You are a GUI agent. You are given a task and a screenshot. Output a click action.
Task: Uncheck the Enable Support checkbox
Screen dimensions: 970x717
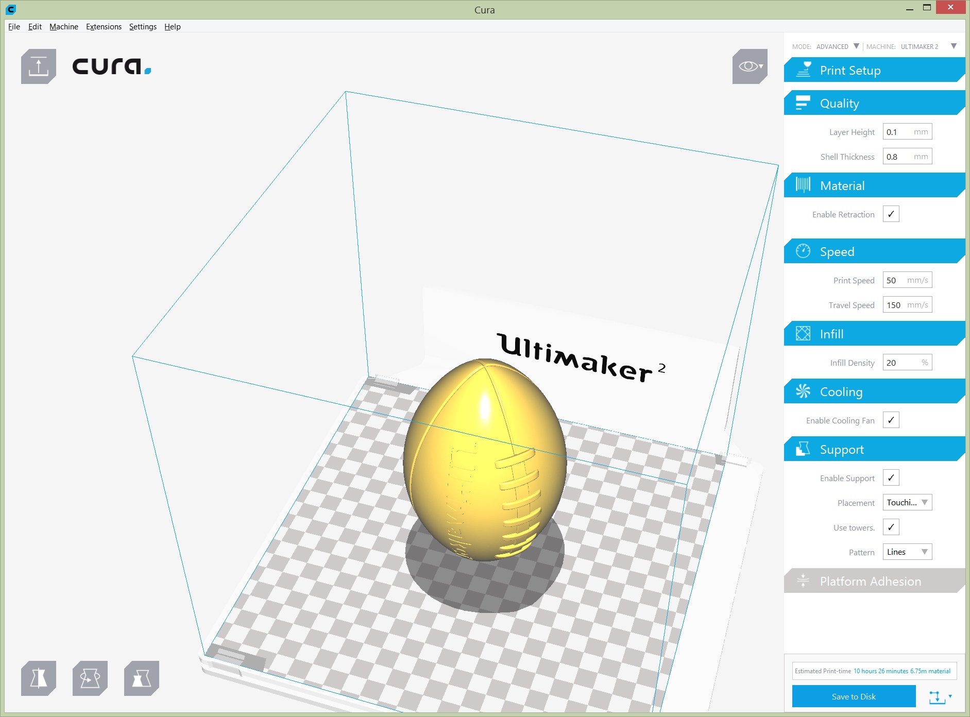click(x=891, y=477)
